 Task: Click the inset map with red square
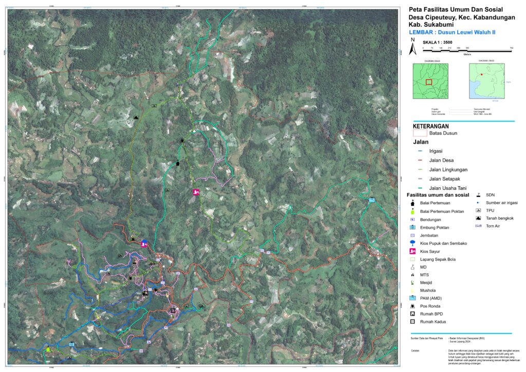pyautogui.click(x=430, y=81)
